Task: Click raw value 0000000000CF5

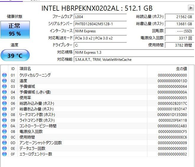Action: click(173, 132)
